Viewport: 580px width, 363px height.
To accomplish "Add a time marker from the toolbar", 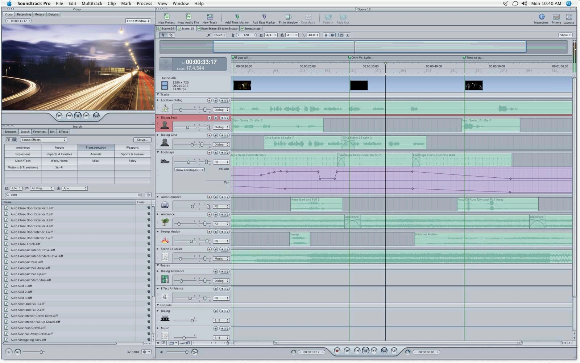I will coord(237,17).
